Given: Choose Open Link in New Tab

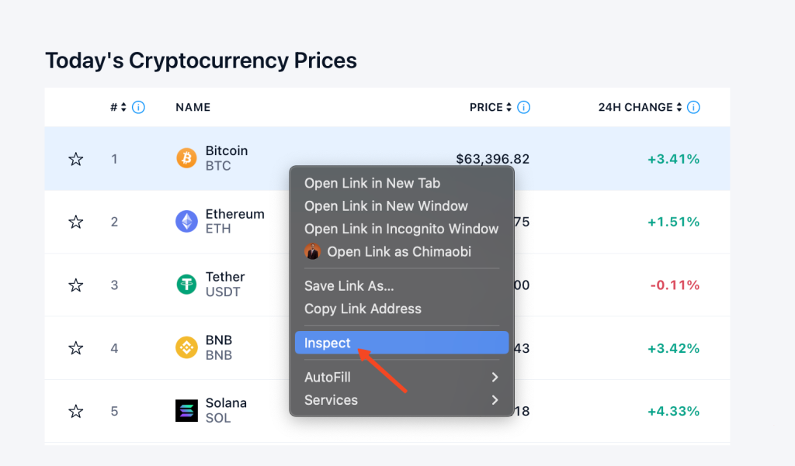Looking at the screenshot, I should (x=372, y=183).
